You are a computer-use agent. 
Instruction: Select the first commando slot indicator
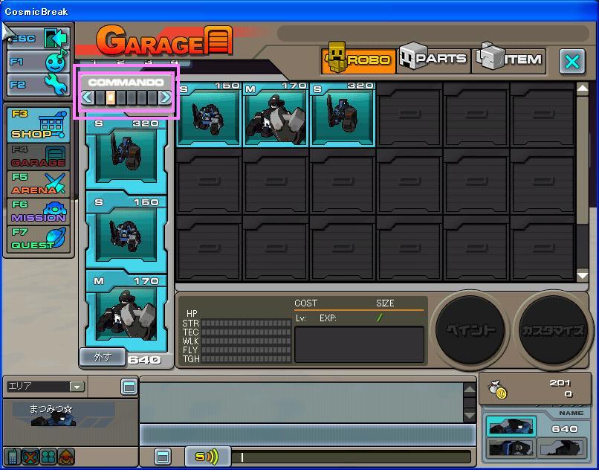tap(100, 97)
